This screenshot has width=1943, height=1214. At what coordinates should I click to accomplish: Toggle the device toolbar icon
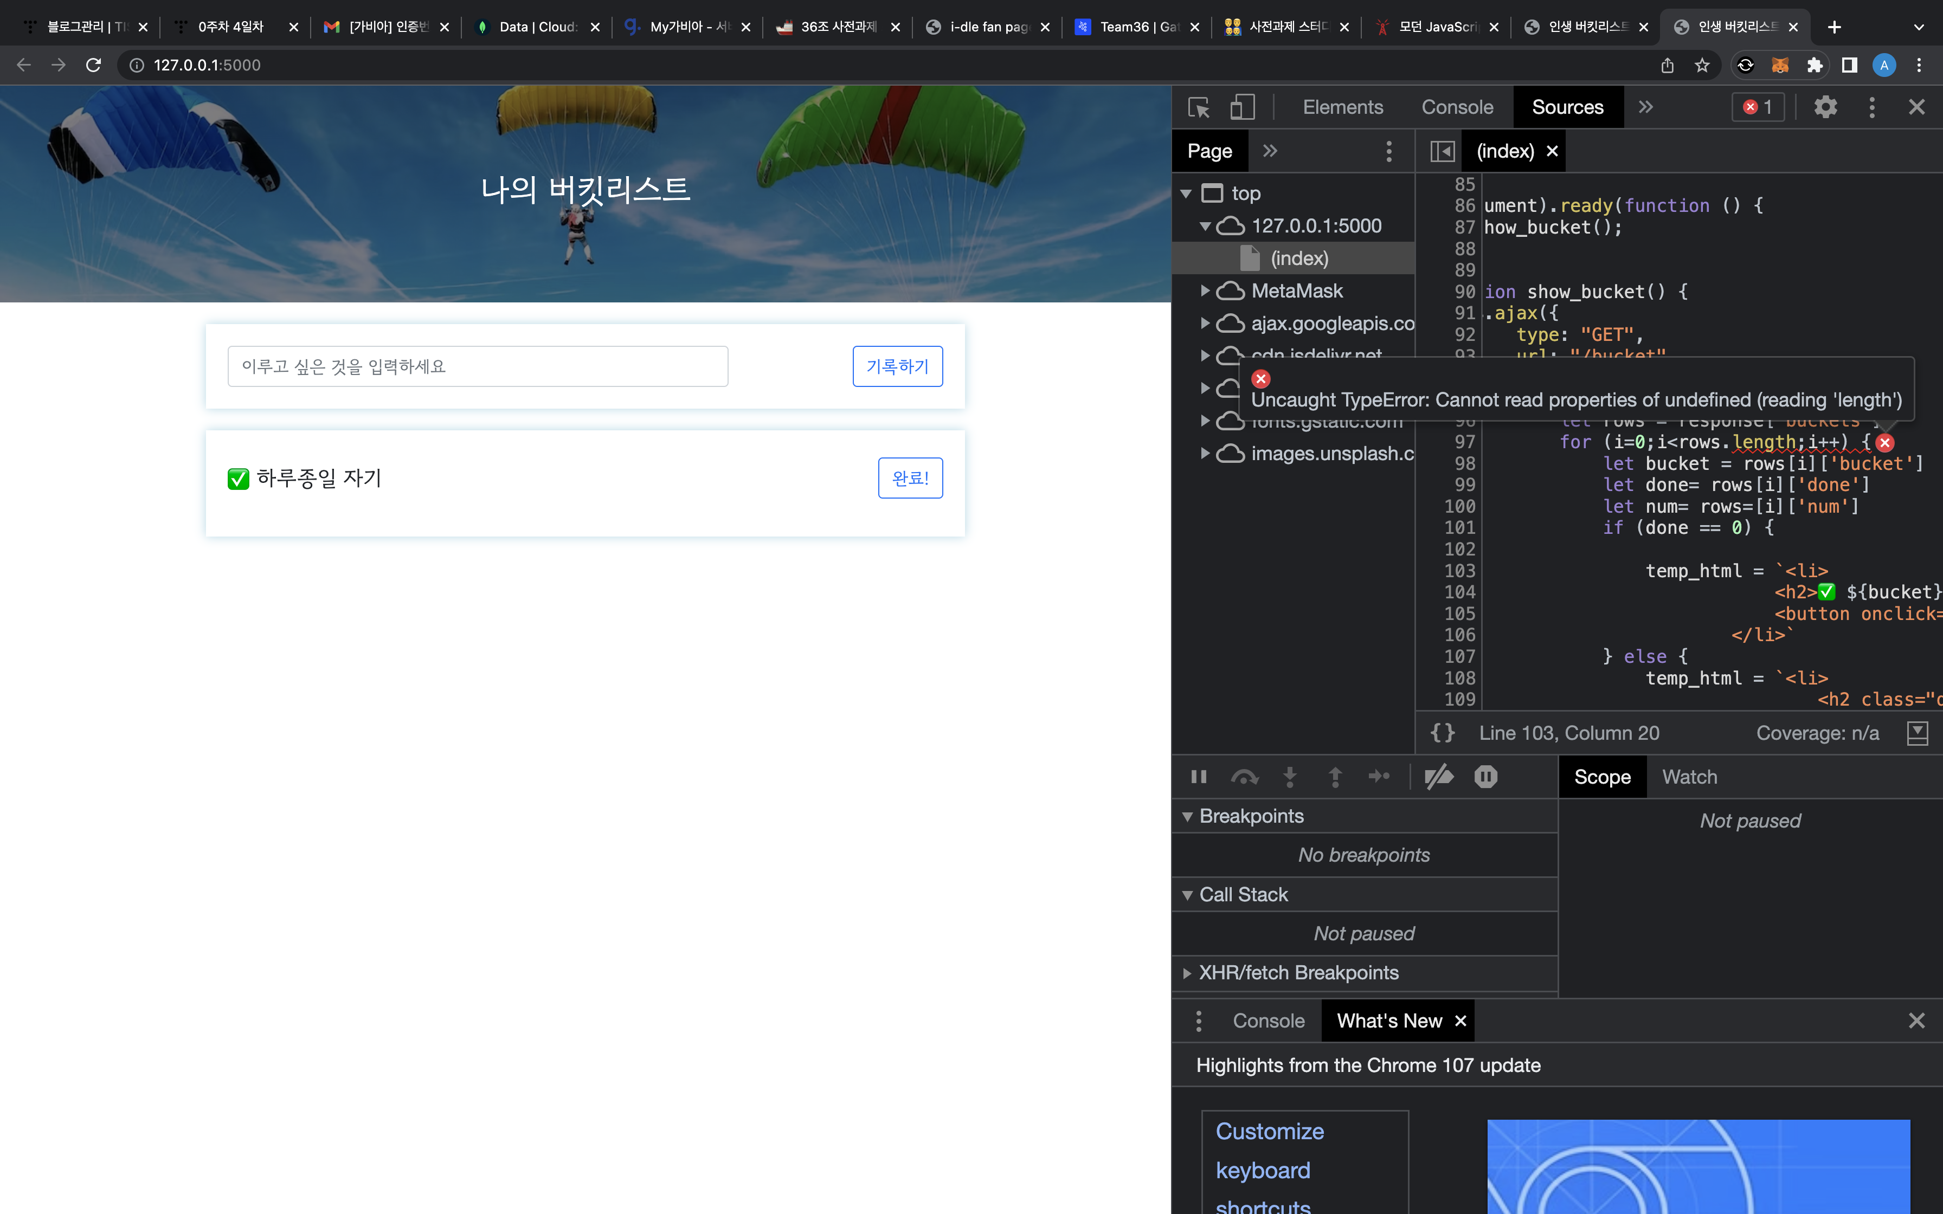click(1242, 108)
